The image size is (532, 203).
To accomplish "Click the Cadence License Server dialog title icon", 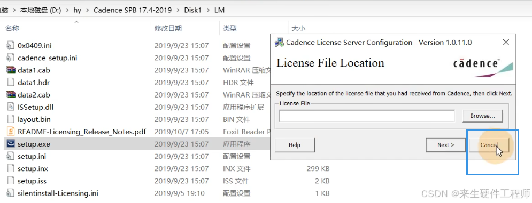I will (x=279, y=42).
